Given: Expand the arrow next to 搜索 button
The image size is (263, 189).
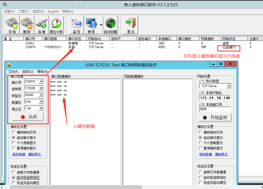Looking at the screenshot, I should [x=101, y=25].
